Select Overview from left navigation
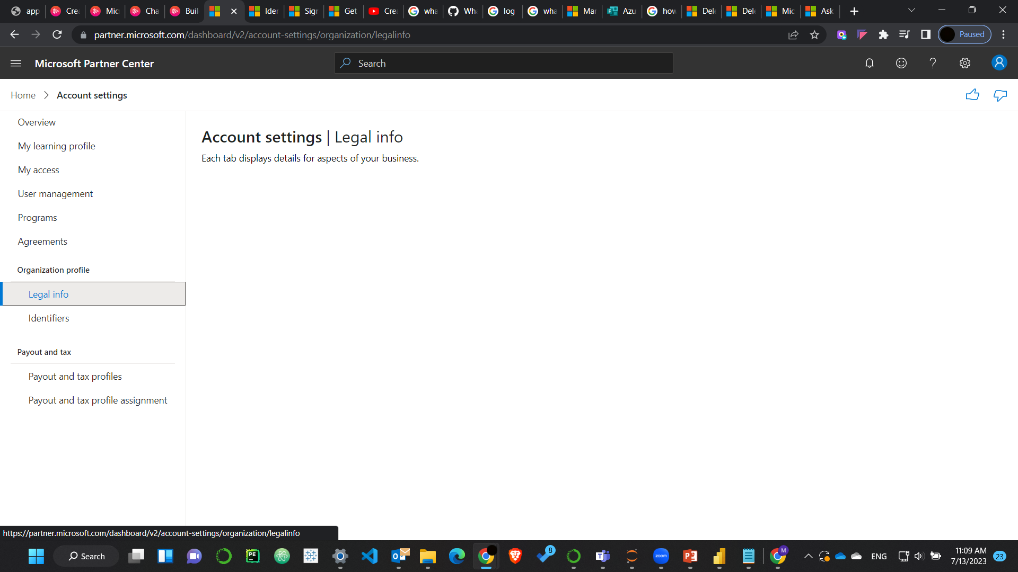This screenshot has width=1018, height=572. tap(37, 122)
